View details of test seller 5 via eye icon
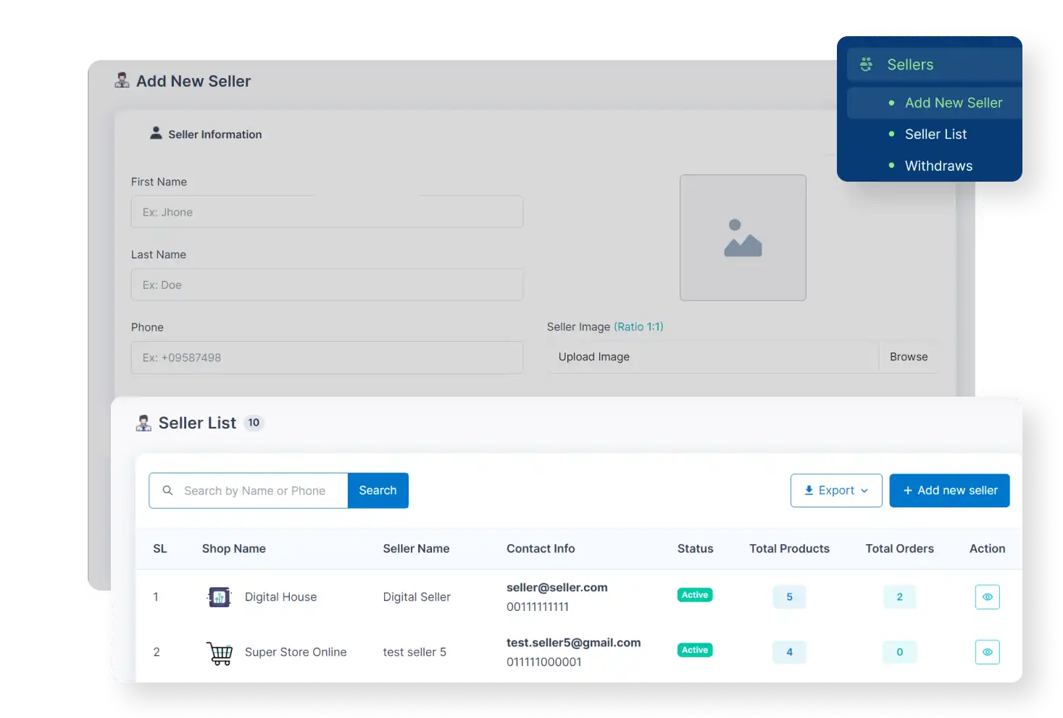 [x=987, y=652]
